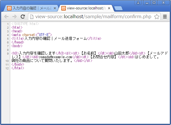Close the browser window
Image resolution: width=171 pixels, height=125 pixels.
tap(164, 3)
